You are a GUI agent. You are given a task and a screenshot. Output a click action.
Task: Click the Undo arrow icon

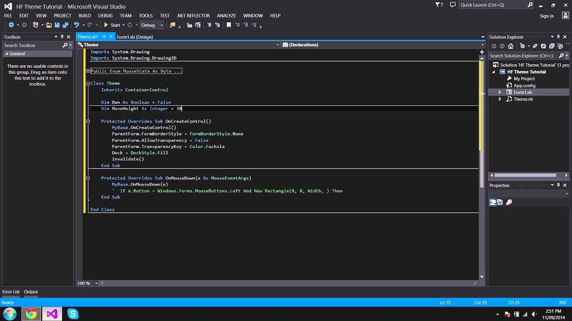coord(76,25)
